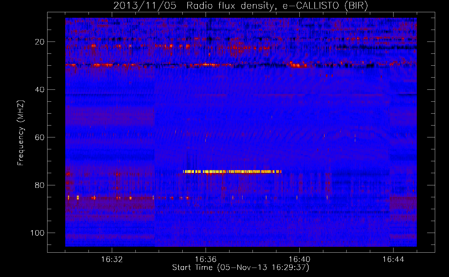
Task: Click the 20 frequency tick label
Action: 40,42
